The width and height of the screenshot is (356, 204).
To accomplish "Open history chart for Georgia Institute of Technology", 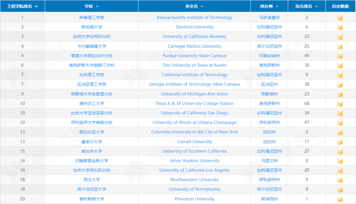I will pyautogui.click(x=340, y=85).
